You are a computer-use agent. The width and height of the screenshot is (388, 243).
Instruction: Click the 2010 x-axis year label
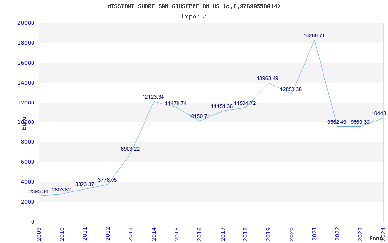[x=62, y=234]
